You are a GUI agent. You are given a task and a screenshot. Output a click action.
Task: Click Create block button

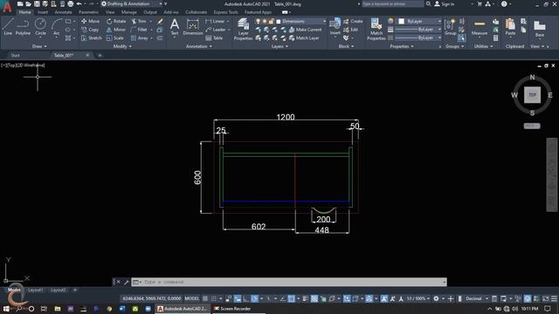pos(353,21)
